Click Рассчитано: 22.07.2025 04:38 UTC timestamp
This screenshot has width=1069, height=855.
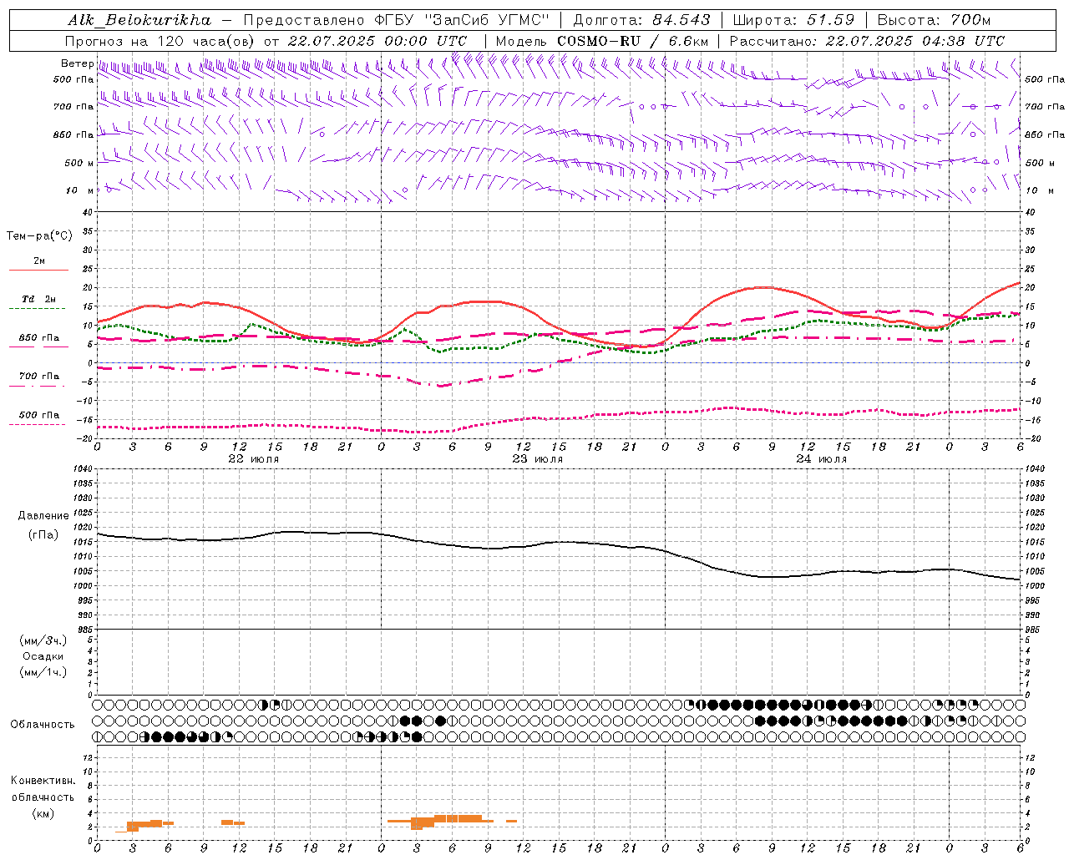click(x=867, y=41)
